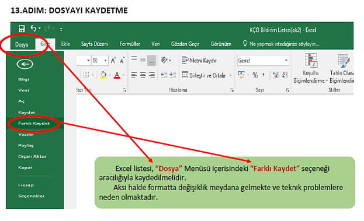
Task: Toggle Metni Kaydır wrap text
Action: [x=199, y=61]
